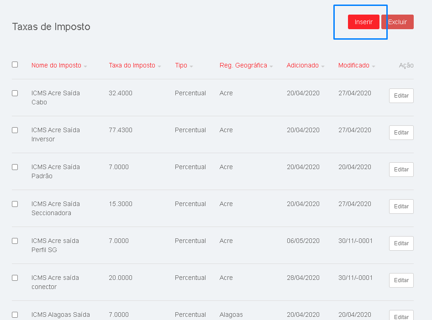Tick the ICMS Acre Saída Padrão checkbox
The width and height of the screenshot is (432, 320).
click(15, 167)
